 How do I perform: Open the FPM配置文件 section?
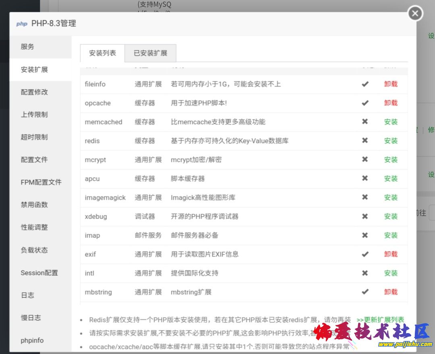click(41, 182)
